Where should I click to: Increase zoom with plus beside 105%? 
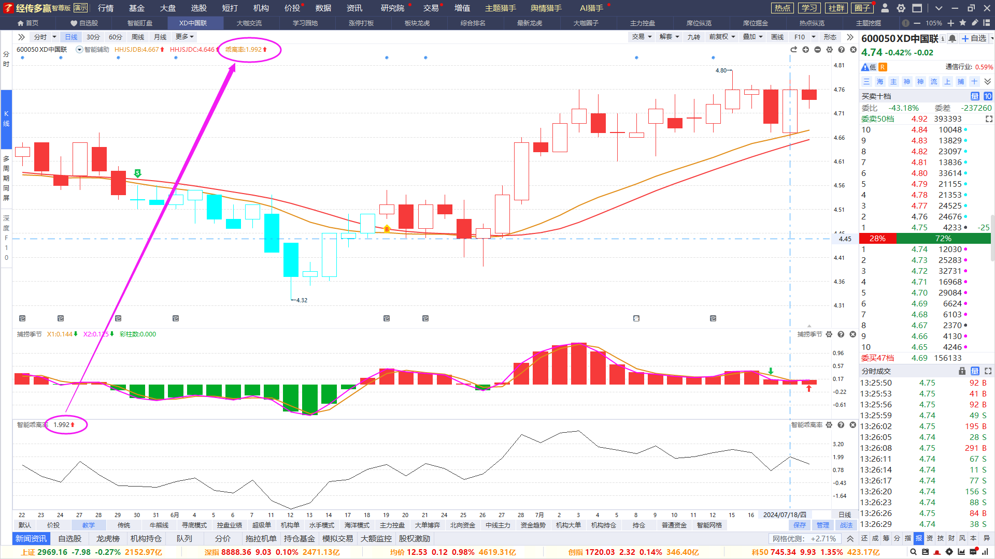coord(951,23)
